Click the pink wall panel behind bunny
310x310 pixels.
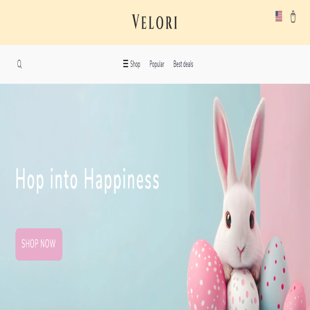point(286,158)
